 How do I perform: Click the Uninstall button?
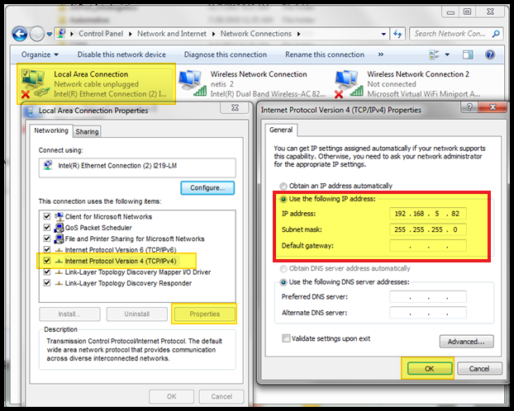136,314
